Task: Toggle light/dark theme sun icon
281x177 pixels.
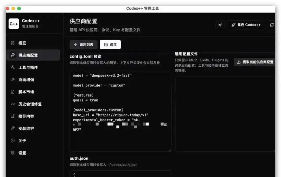Action: pyautogui.click(x=220, y=25)
